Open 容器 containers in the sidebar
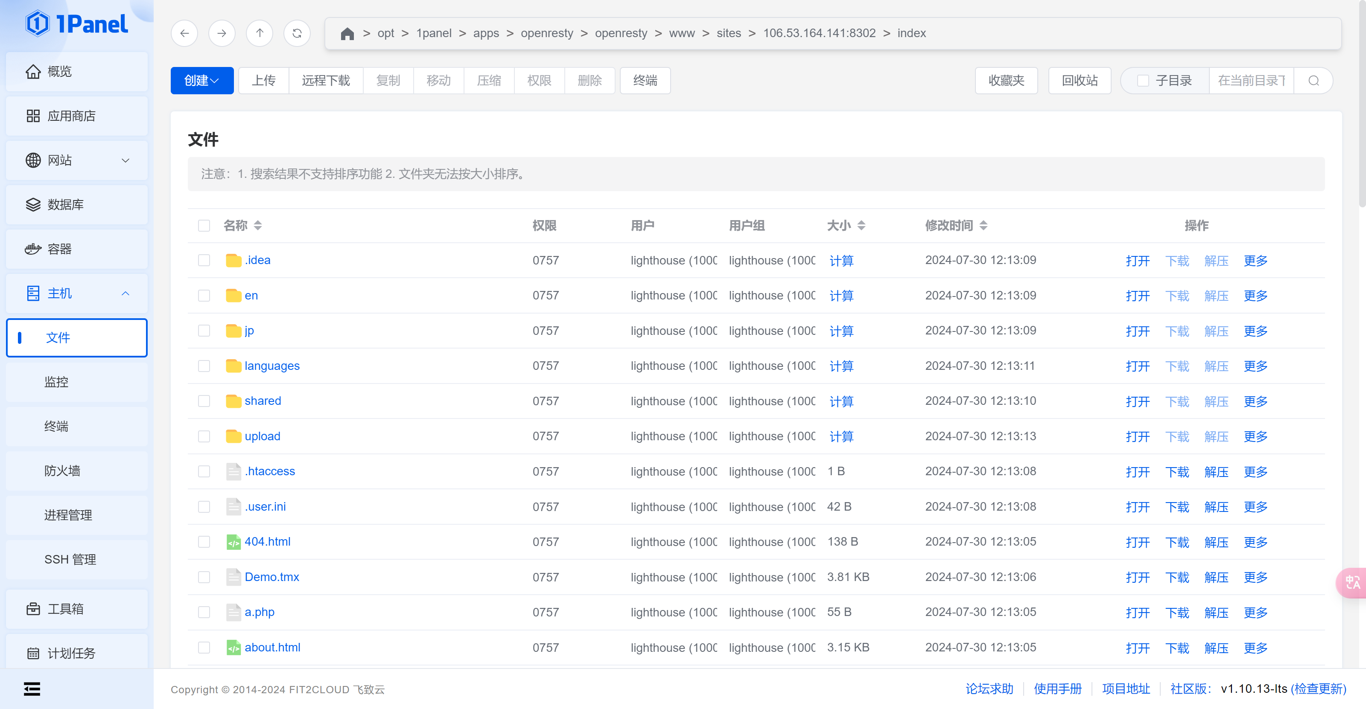 coord(77,249)
